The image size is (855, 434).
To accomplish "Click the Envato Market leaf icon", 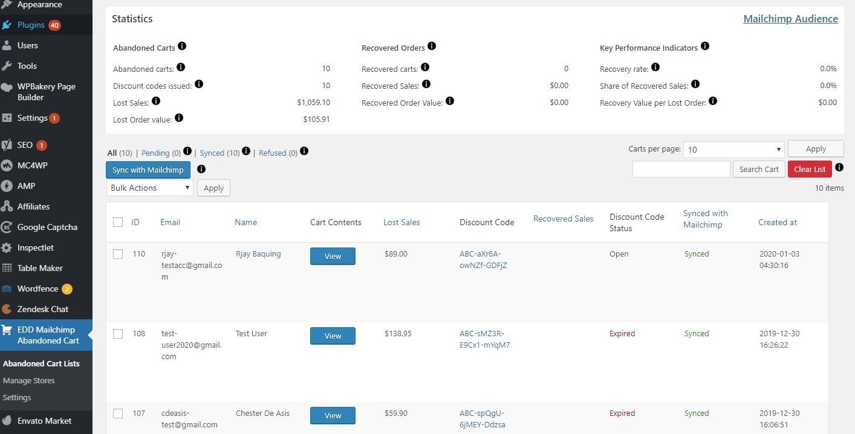I will tap(7, 421).
